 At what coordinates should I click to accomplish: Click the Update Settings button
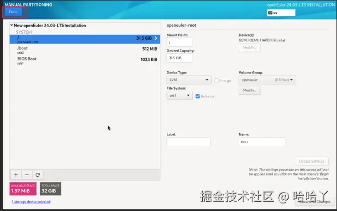(311, 161)
